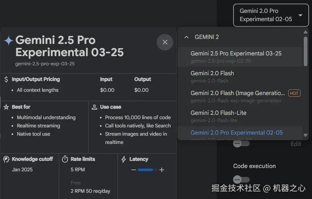Click the scroll down arrow in model list

tap(305, 135)
